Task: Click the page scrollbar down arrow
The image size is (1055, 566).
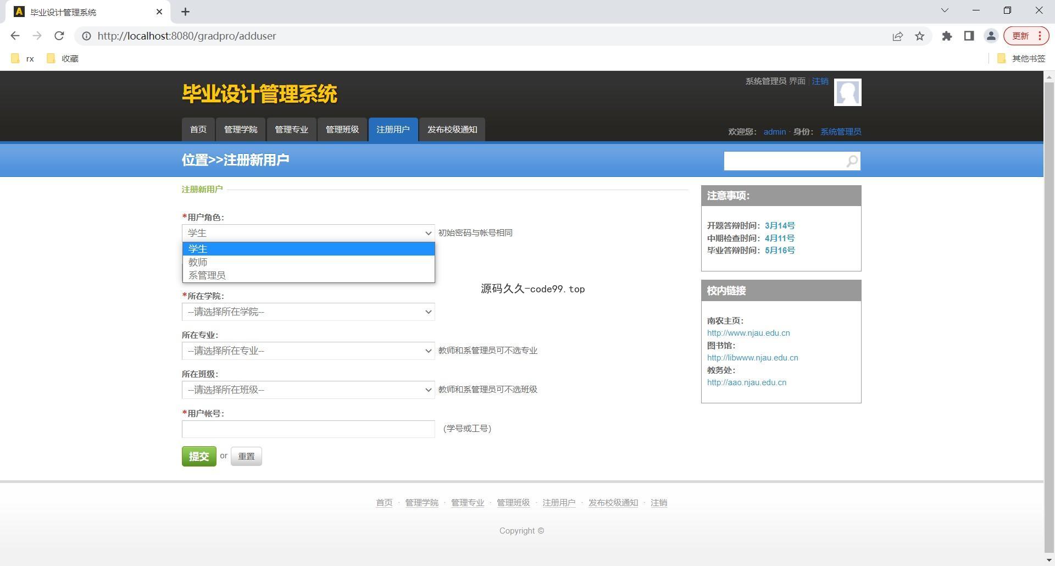Action: (1049, 561)
